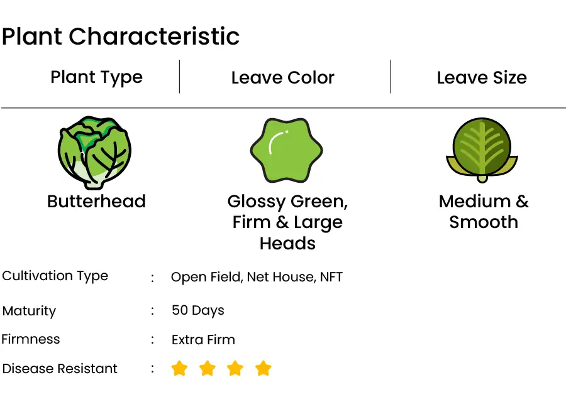Click the Extra Firm value
The height and width of the screenshot is (397, 566).
point(203,340)
